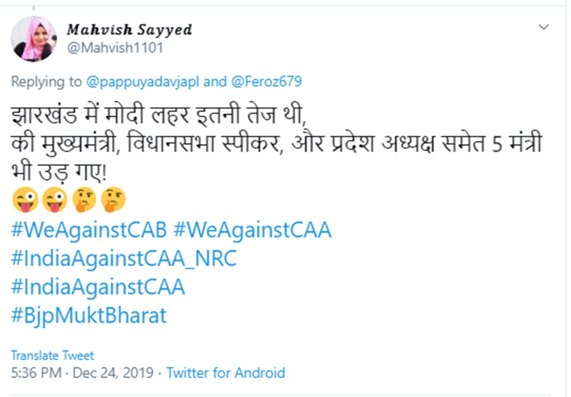Open the 5:36 PM Dec 24, 2019 timestamp

(x=83, y=373)
